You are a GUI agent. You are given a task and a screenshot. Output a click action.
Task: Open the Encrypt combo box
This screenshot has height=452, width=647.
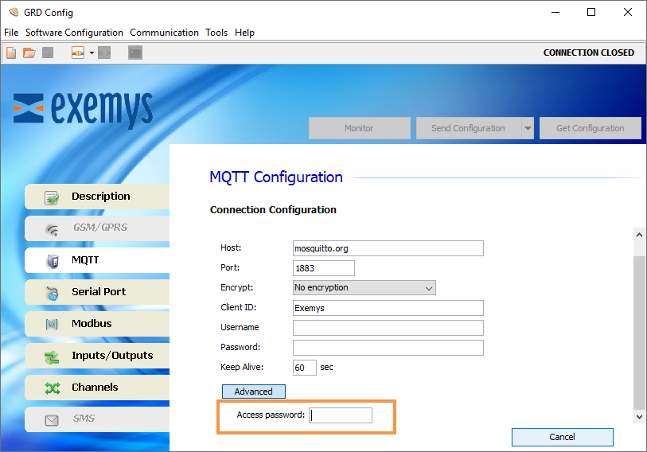pos(364,288)
